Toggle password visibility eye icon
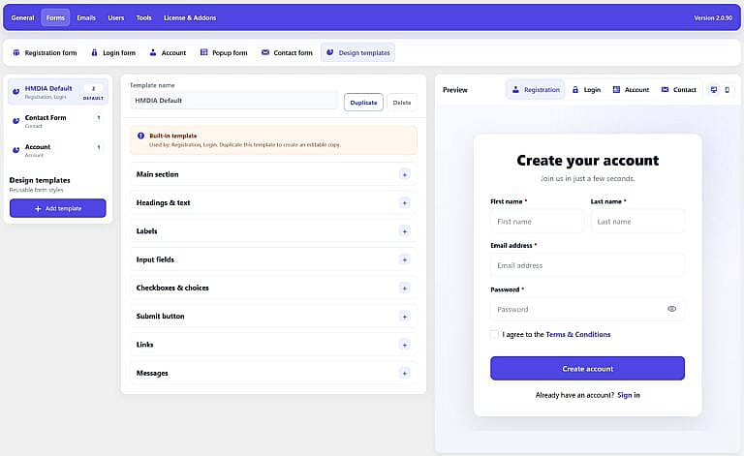Image resolution: width=744 pixels, height=456 pixels. pyautogui.click(x=672, y=309)
